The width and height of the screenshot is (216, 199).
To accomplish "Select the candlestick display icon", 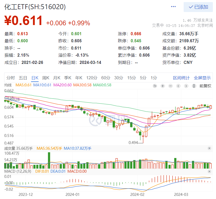I will pyautogui.click(x=194, y=86).
